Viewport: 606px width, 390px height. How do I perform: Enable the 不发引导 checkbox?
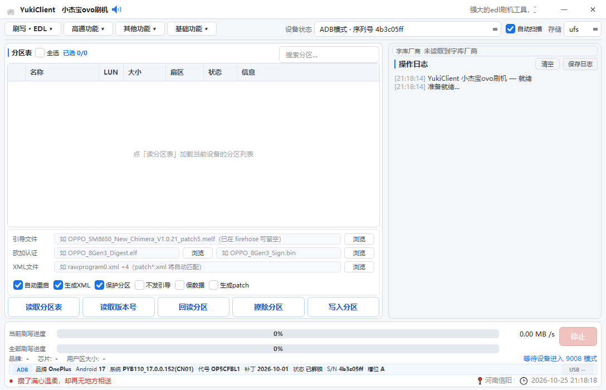point(139,285)
